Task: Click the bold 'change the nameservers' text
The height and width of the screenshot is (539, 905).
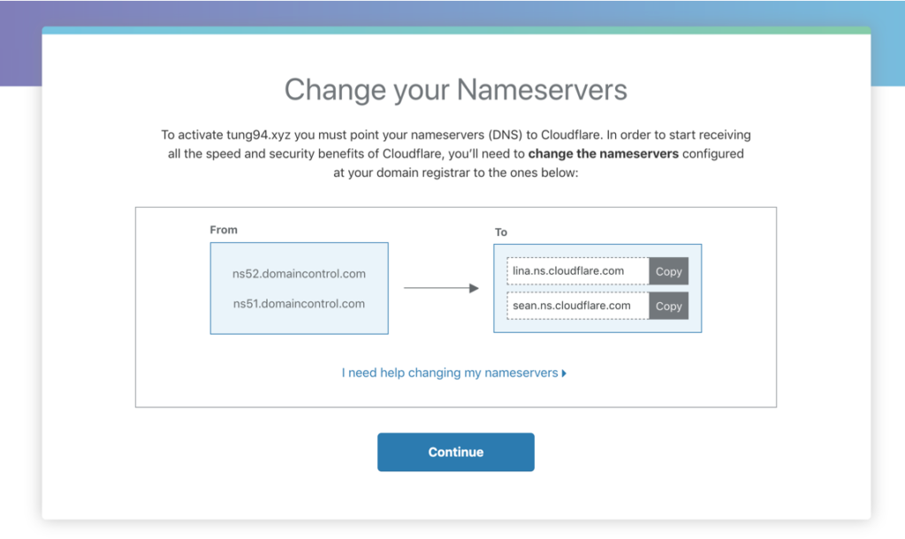Action: [603, 154]
